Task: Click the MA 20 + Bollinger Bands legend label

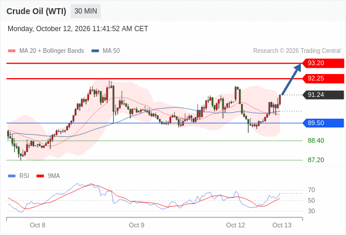Action: (52, 51)
